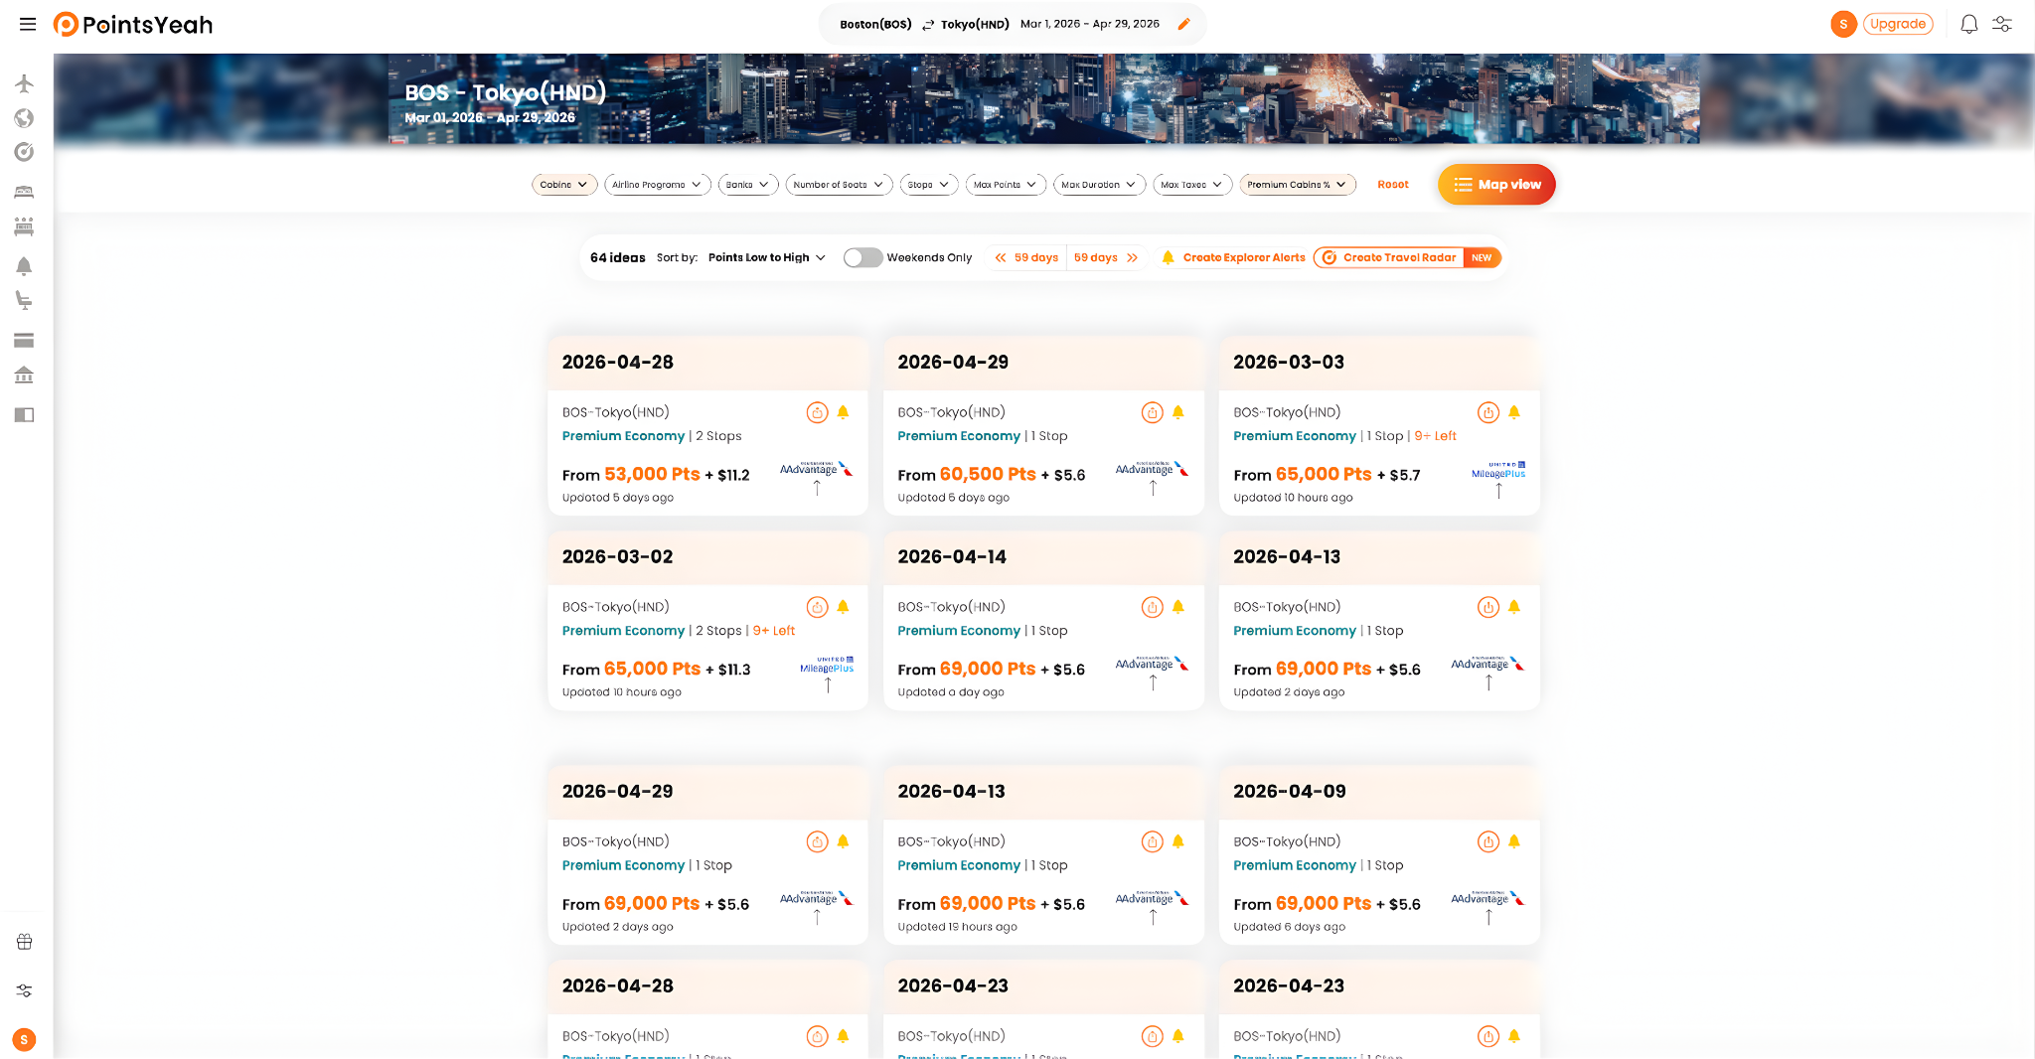Open header preferences sliders icon
Screen dimensions: 2035x1059
pyautogui.click(x=2002, y=24)
